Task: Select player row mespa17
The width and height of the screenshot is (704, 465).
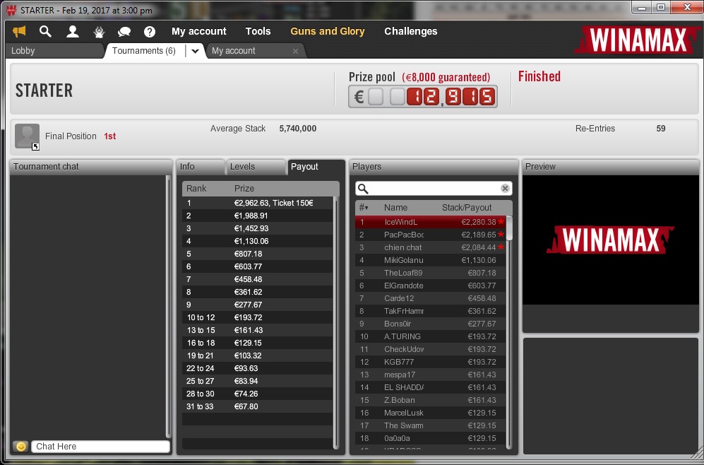Action: coord(431,375)
